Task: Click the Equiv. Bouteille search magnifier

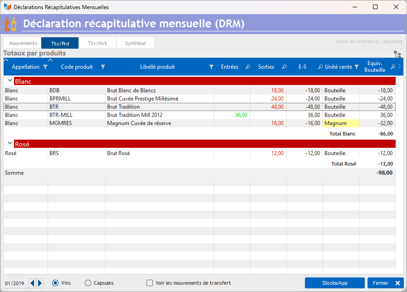Action: click(393, 67)
